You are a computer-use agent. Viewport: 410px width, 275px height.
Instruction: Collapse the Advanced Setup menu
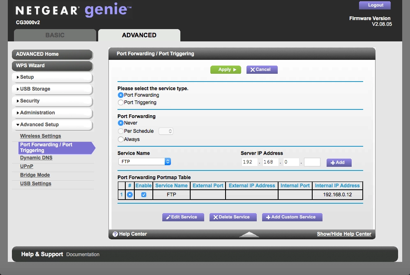tap(52, 125)
